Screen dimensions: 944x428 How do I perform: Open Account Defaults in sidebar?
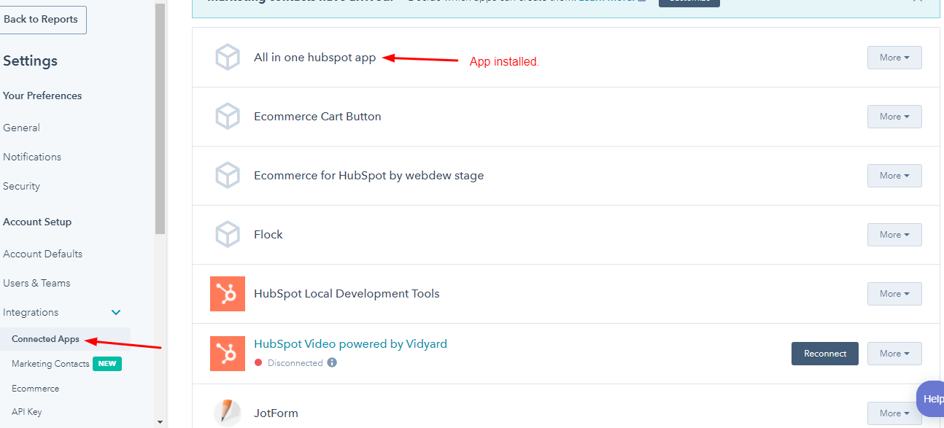[42, 254]
